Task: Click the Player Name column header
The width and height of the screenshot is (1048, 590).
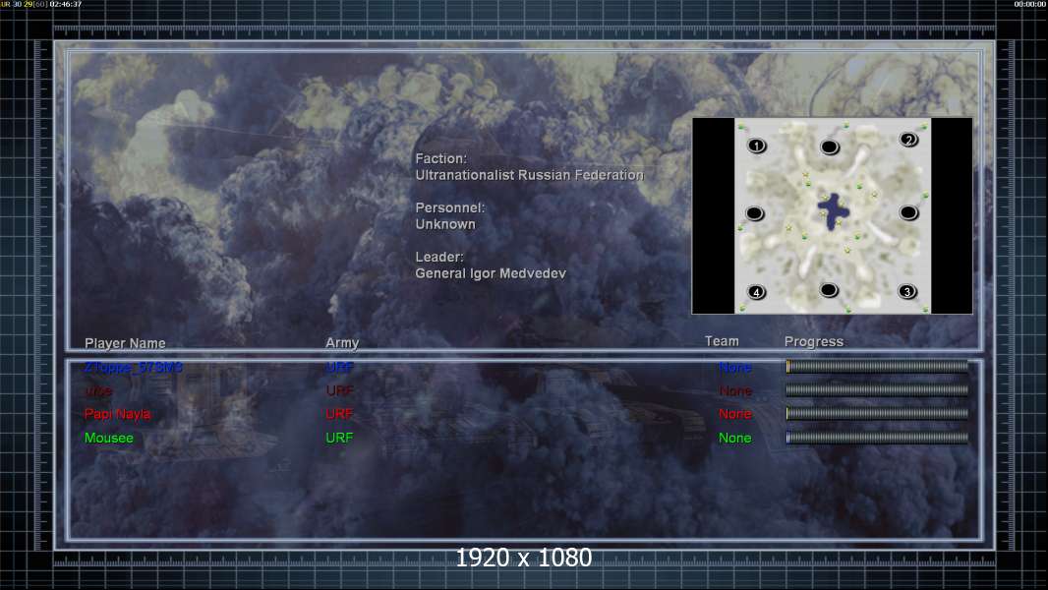Action: click(x=125, y=343)
